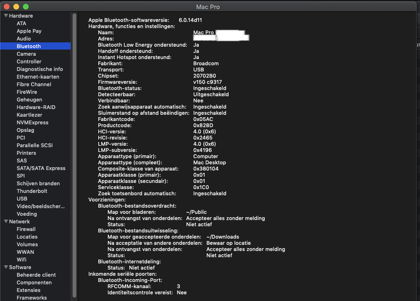This screenshot has height=301, width=420.
Task: Select FireWire in the sidebar
Action: point(27,92)
